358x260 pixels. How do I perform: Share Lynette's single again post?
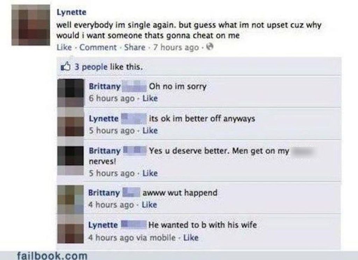tap(135, 47)
